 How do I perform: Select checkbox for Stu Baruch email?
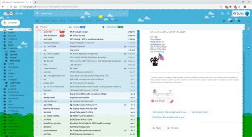pyautogui.click(x=37, y=61)
